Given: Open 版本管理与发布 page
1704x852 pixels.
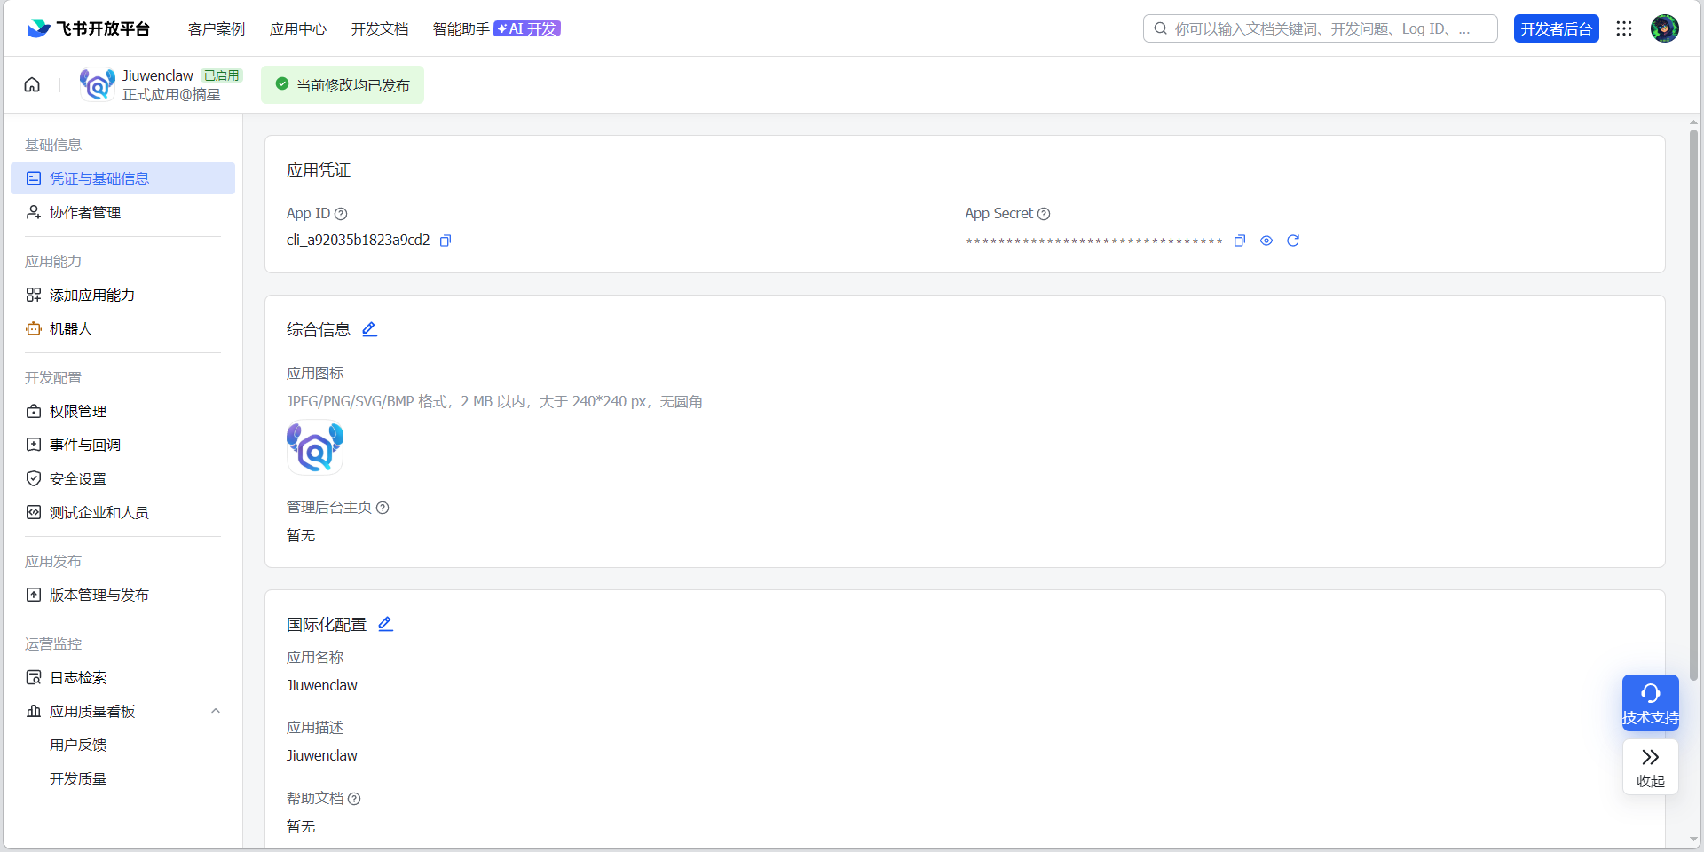Looking at the screenshot, I should click(x=122, y=595).
